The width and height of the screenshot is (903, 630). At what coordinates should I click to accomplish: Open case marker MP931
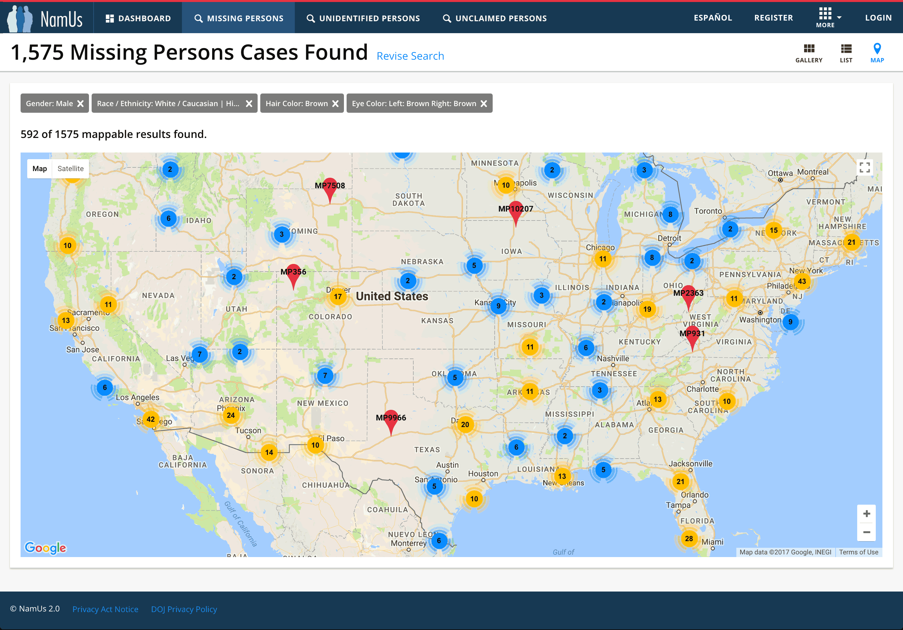(692, 338)
